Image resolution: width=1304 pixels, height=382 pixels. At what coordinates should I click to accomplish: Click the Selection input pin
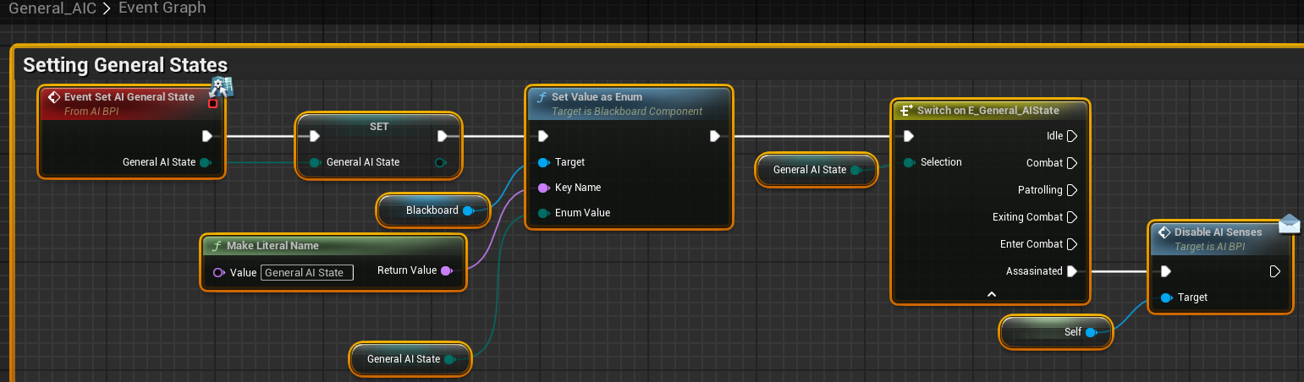pyautogui.click(x=909, y=162)
